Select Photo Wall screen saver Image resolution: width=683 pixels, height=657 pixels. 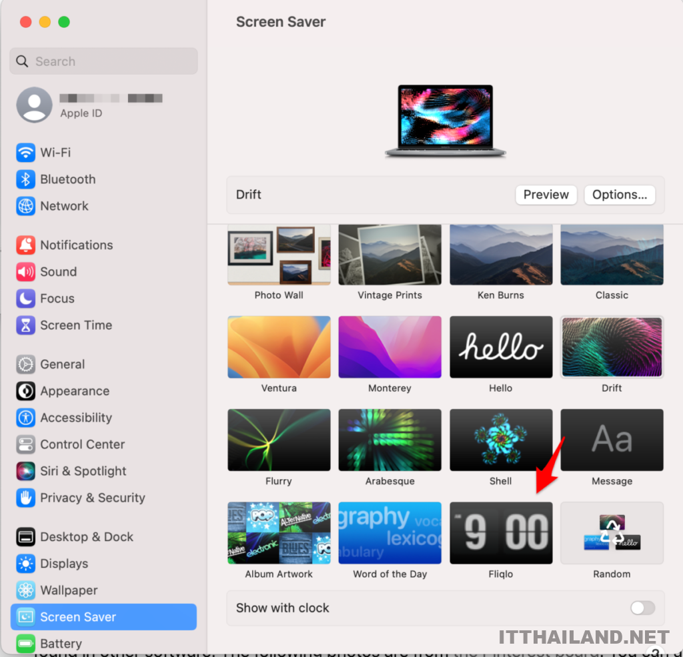click(x=279, y=255)
